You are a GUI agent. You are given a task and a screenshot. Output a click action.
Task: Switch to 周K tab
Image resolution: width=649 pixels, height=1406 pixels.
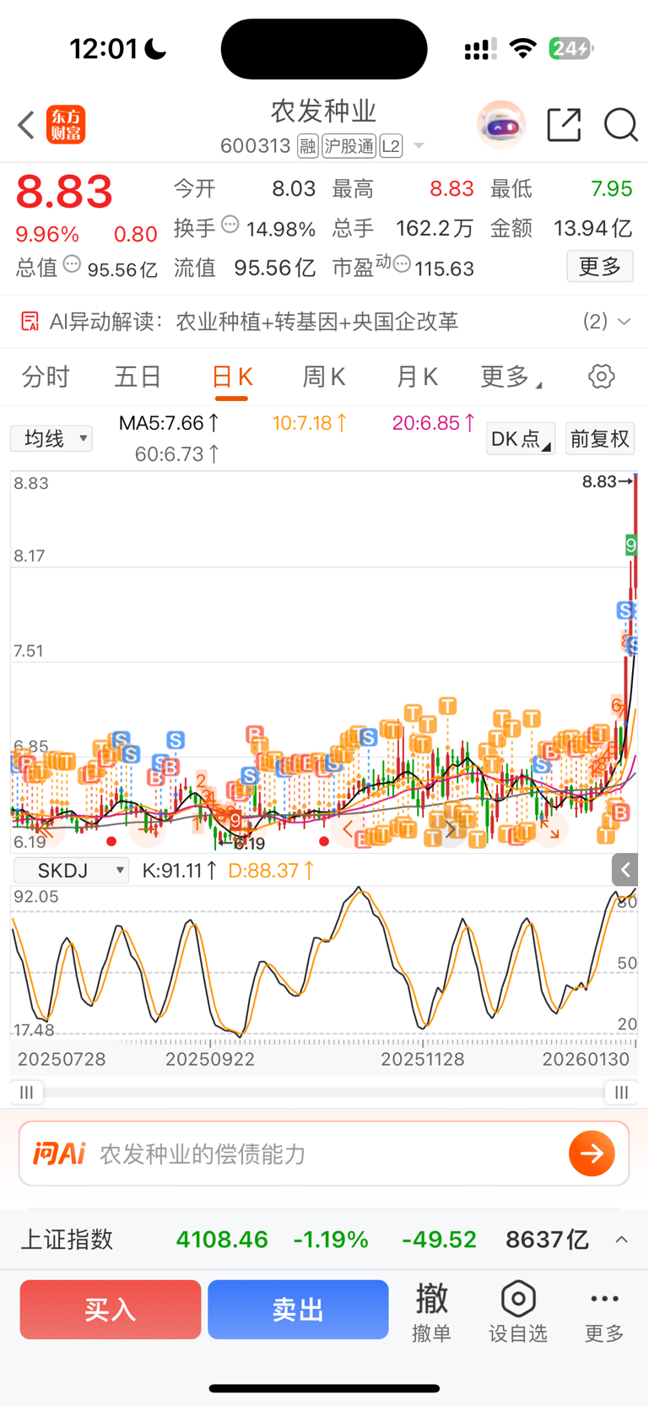(324, 377)
